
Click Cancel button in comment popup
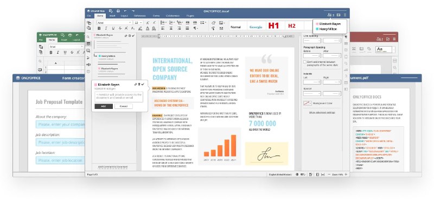pos(124,106)
